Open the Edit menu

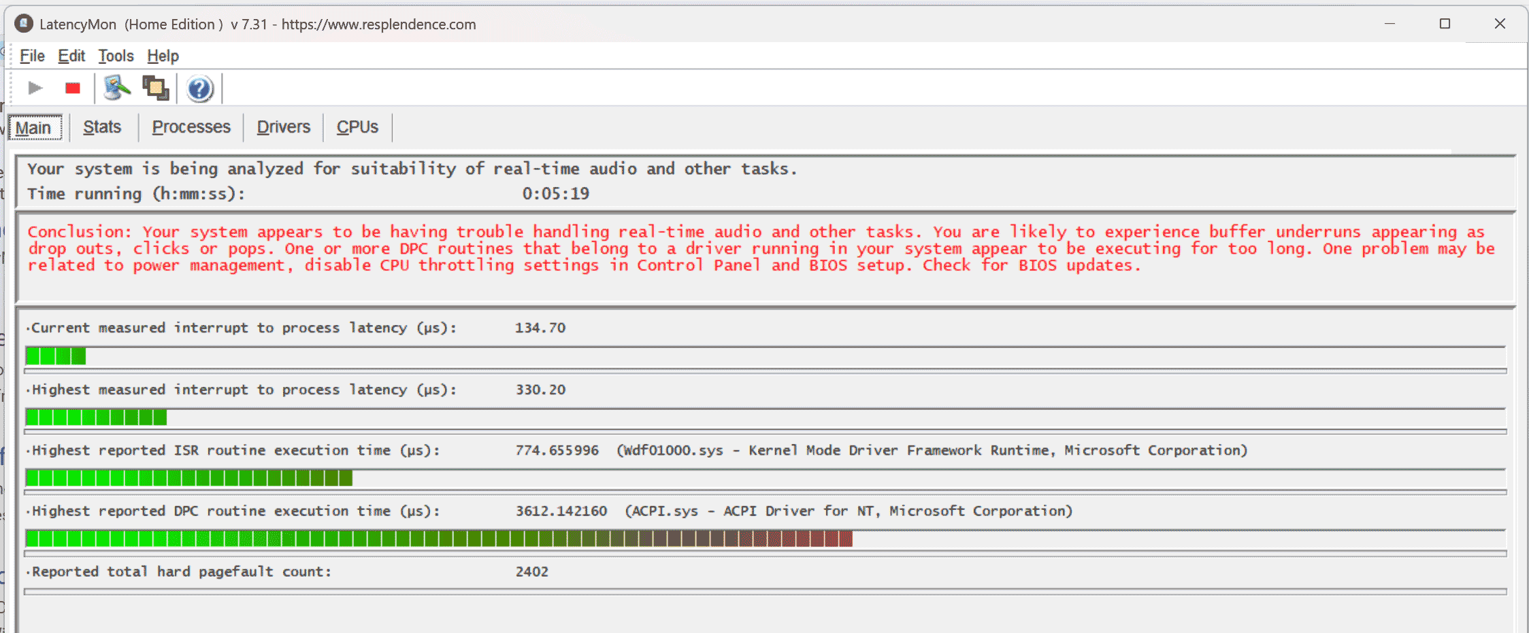click(x=71, y=56)
